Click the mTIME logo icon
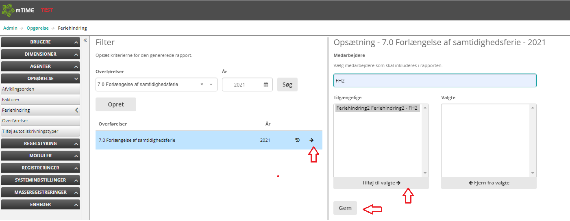Screen dimensions: 570x221 (8, 10)
